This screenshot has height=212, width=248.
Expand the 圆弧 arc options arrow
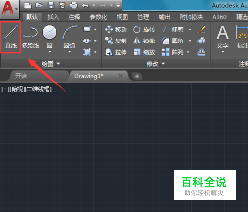[x=70, y=52]
